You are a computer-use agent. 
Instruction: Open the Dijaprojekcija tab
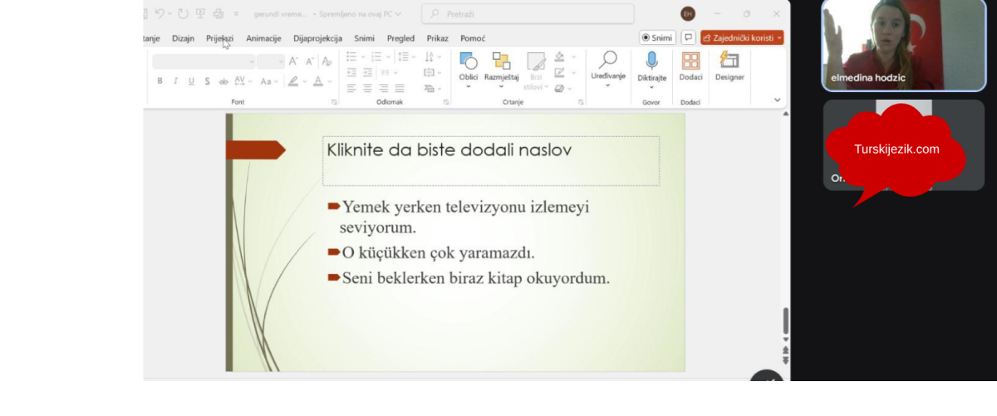pyautogui.click(x=318, y=38)
